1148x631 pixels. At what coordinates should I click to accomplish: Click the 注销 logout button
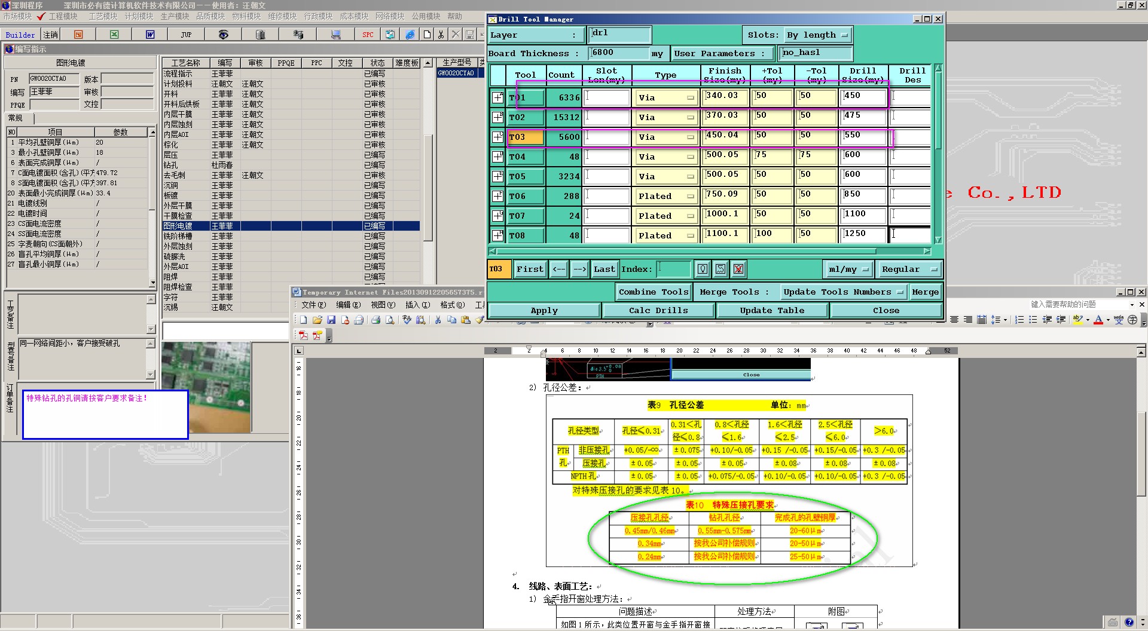(51, 35)
